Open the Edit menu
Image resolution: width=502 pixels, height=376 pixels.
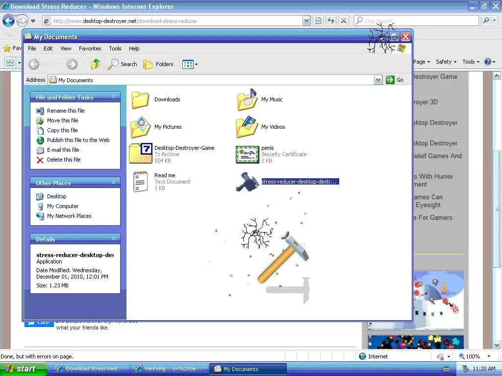(48, 48)
